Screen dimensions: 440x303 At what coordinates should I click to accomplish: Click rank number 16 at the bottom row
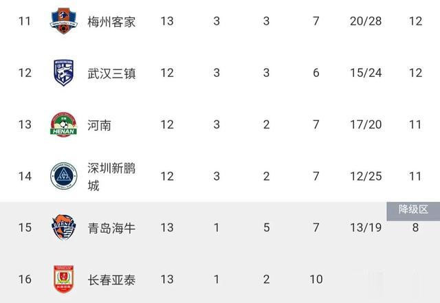click(x=25, y=279)
